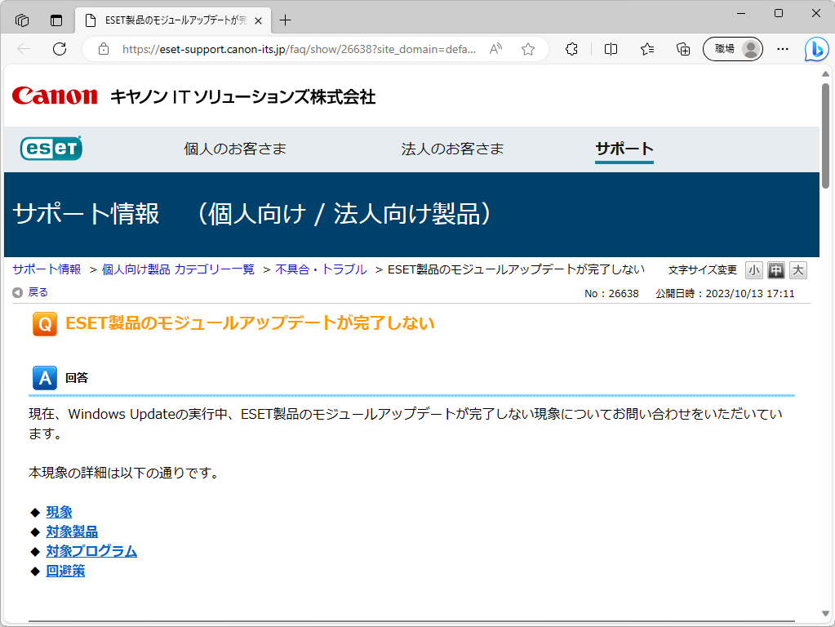Add this page to favorites
The height and width of the screenshot is (627, 835).
pos(527,49)
